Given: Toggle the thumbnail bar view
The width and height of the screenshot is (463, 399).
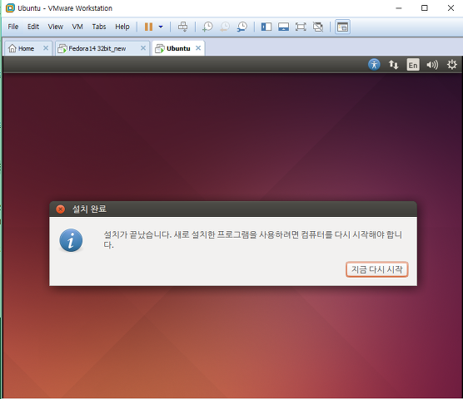Looking at the screenshot, I should click(283, 27).
